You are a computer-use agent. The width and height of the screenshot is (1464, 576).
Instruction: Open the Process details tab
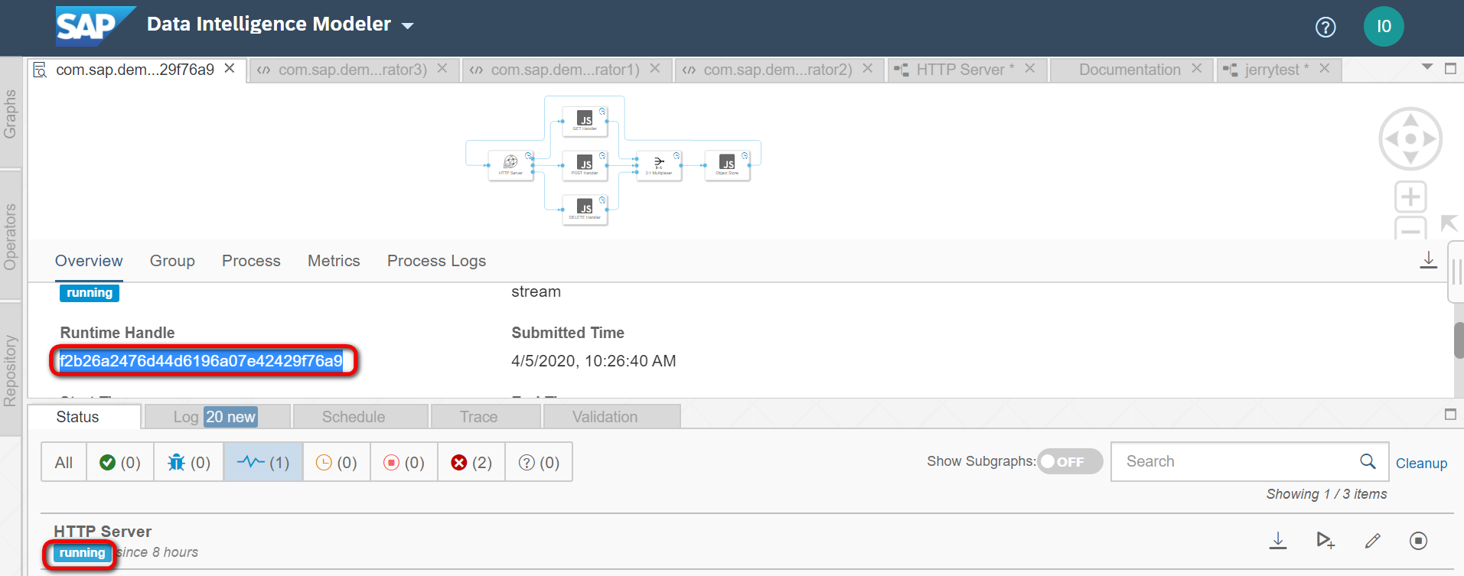[x=251, y=261]
